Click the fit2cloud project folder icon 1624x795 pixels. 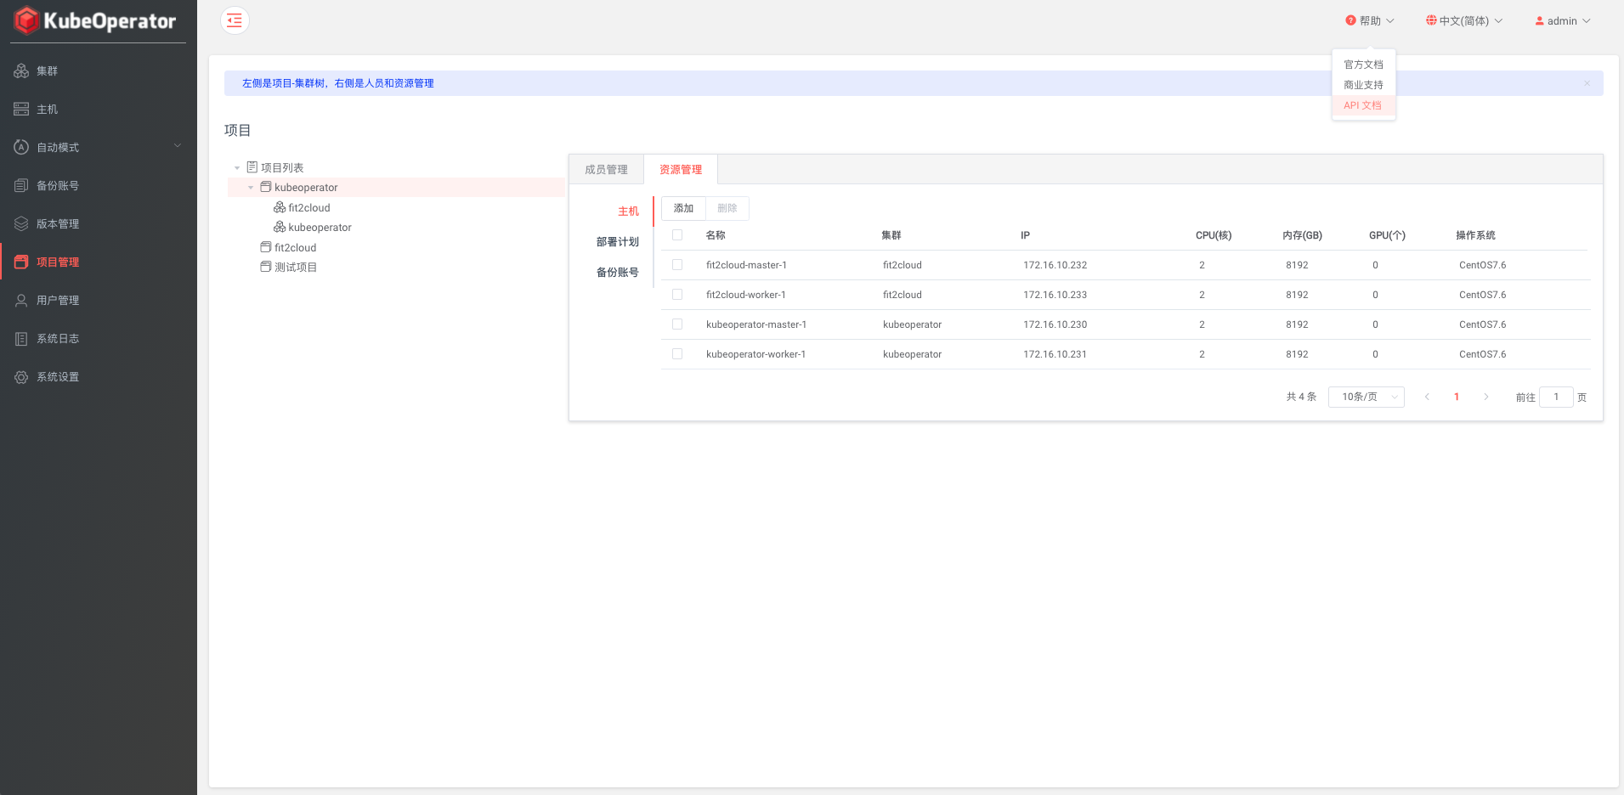pos(266,247)
